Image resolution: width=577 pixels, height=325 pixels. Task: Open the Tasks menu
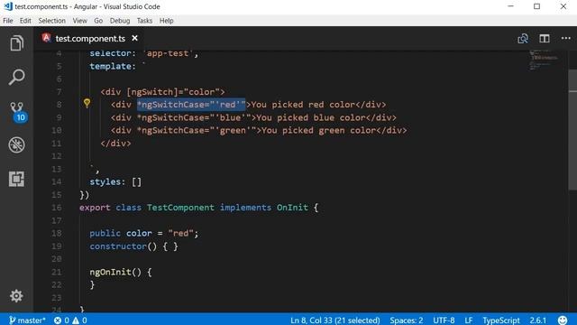[x=144, y=21]
